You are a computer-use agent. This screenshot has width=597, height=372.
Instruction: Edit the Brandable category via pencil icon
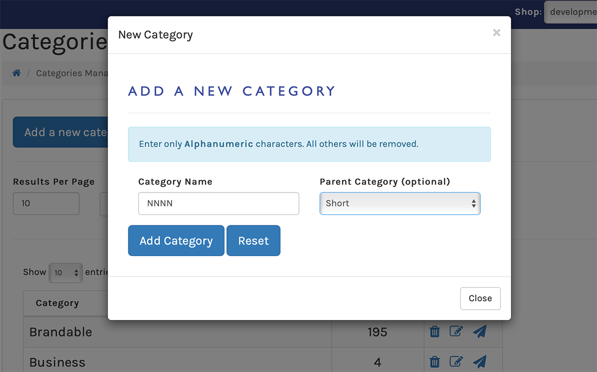[x=456, y=332]
